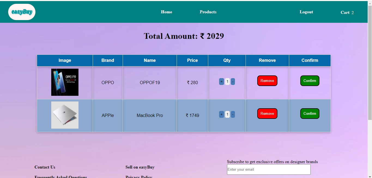Click the Image column header
372x178 pixels.
click(x=65, y=61)
